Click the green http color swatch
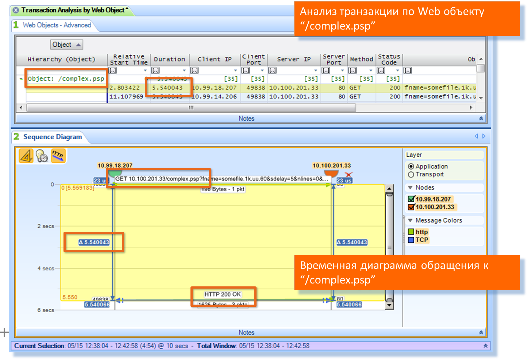Image resolution: width=528 pixels, height=360 pixels. point(411,232)
